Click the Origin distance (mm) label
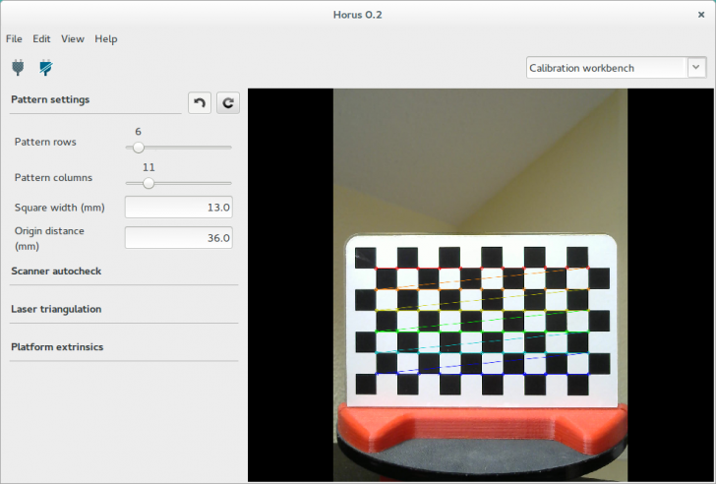The height and width of the screenshot is (484, 716). (x=49, y=238)
